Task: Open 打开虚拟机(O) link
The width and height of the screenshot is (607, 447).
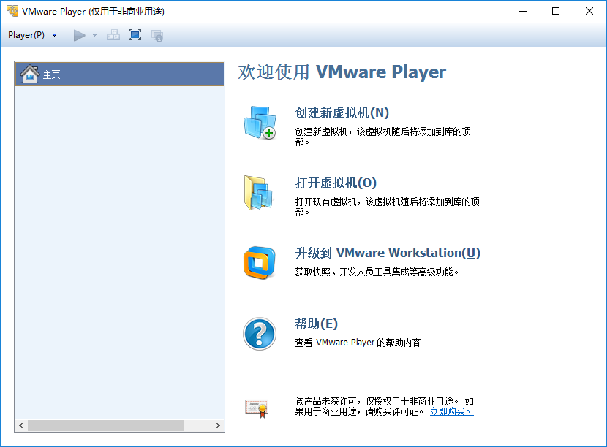Action: (x=336, y=183)
